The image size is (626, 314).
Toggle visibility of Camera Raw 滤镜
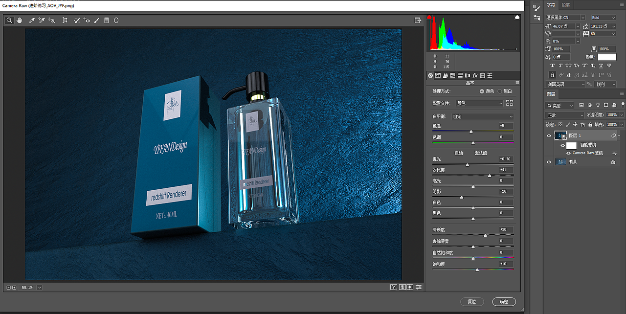pyautogui.click(x=569, y=153)
